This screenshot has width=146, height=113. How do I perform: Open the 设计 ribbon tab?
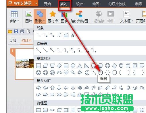pyautogui.click(x=79, y=4)
